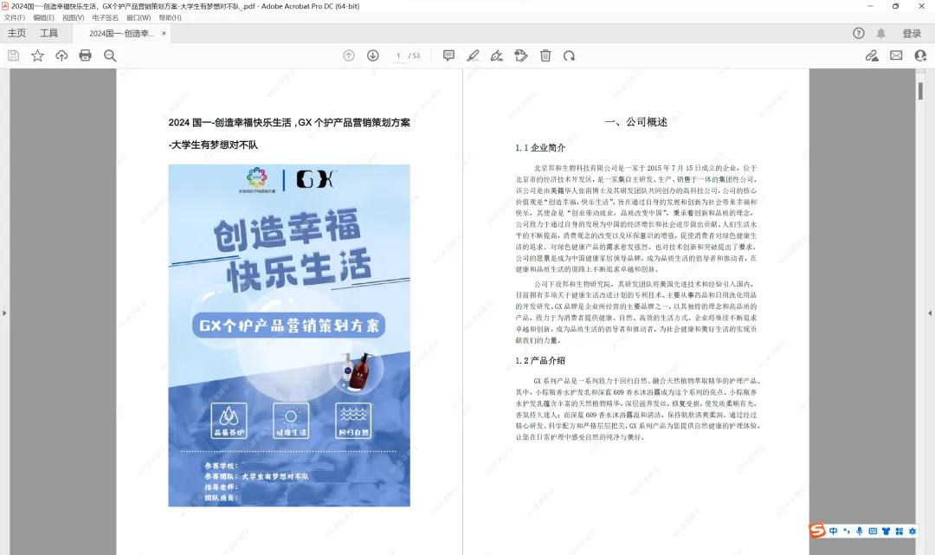Open the request e-signatures tool
The height and width of the screenshot is (555, 935).
520,55
